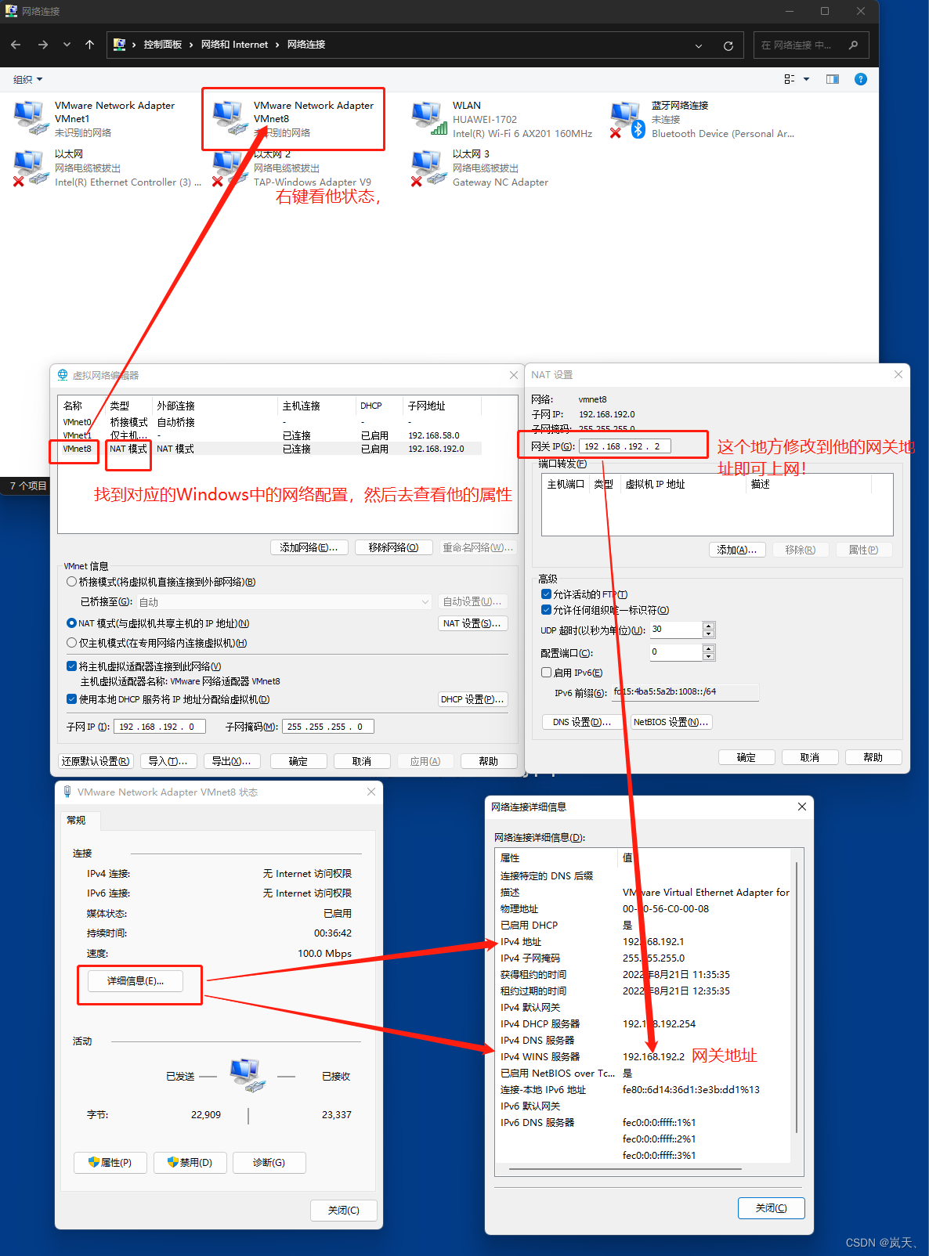The image size is (929, 1256).
Task: Click 导出 button in network editor
Action: point(231,761)
